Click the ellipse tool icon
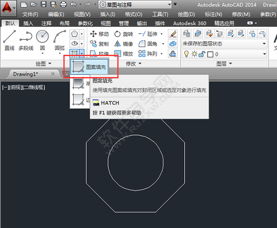Viewport: 277px width, 228px height. pos(74,43)
